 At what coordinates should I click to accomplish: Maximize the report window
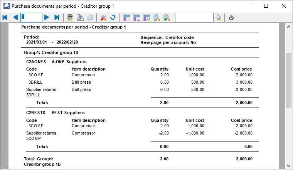266,6
